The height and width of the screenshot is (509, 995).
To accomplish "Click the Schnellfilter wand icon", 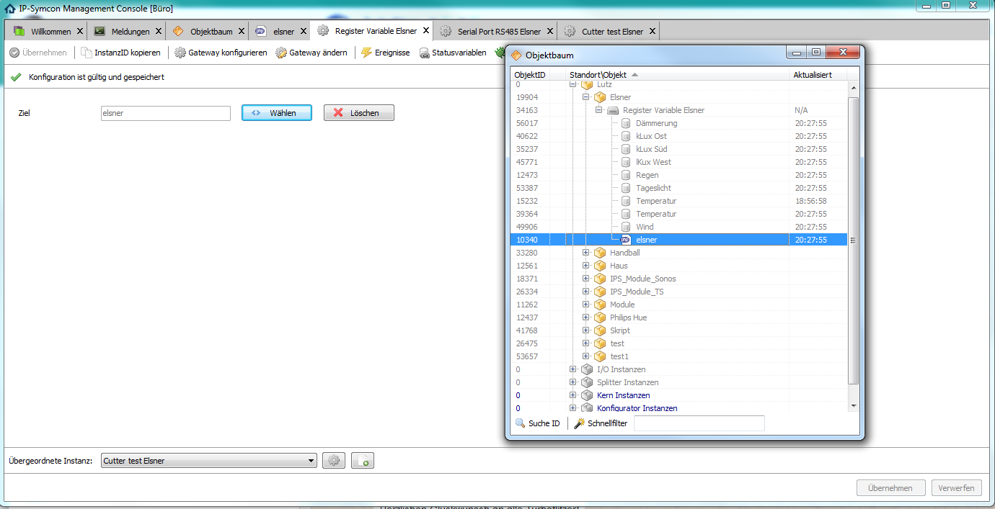I will coord(579,423).
